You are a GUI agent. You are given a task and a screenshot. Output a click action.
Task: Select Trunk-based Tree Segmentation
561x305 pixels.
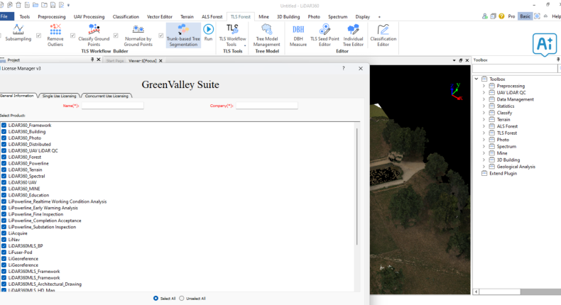(183, 35)
